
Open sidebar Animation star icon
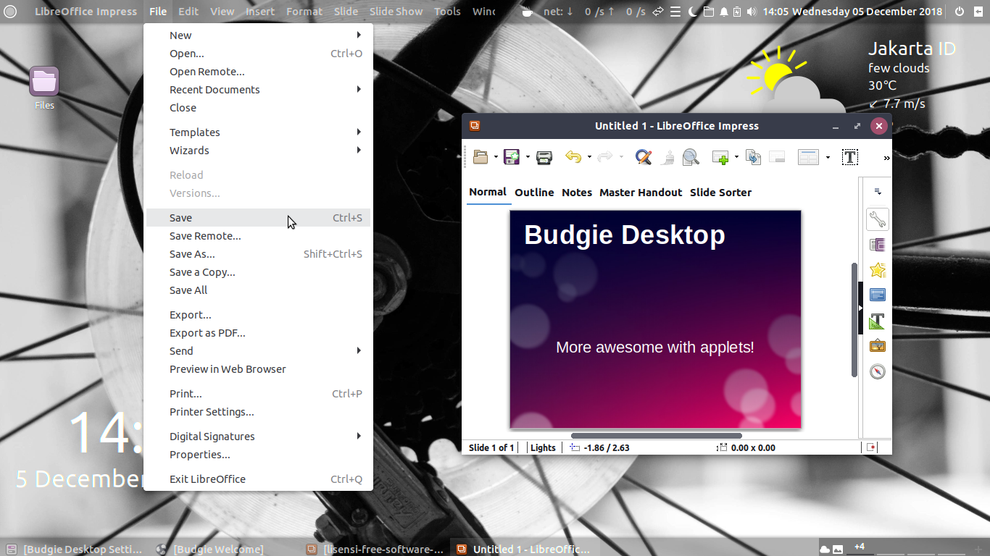tap(878, 270)
